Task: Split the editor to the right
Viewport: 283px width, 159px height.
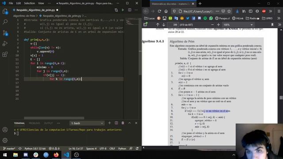Action: coord(130,10)
